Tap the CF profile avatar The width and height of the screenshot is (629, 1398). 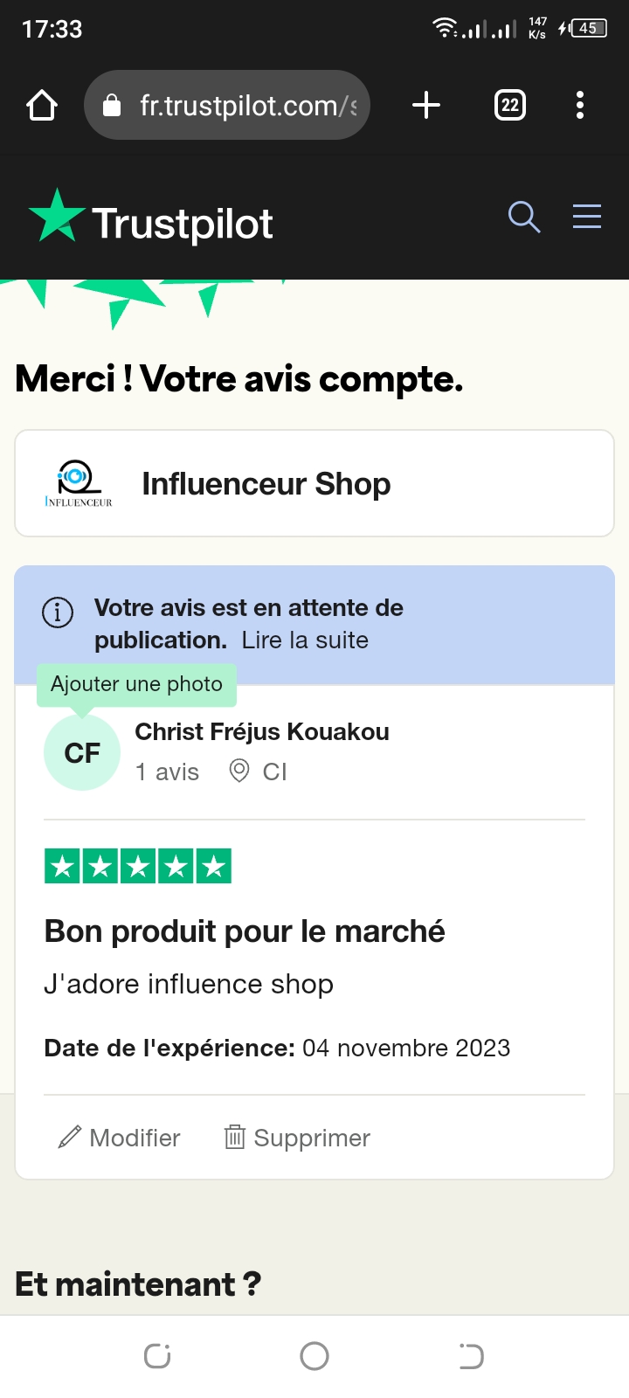[x=82, y=753]
